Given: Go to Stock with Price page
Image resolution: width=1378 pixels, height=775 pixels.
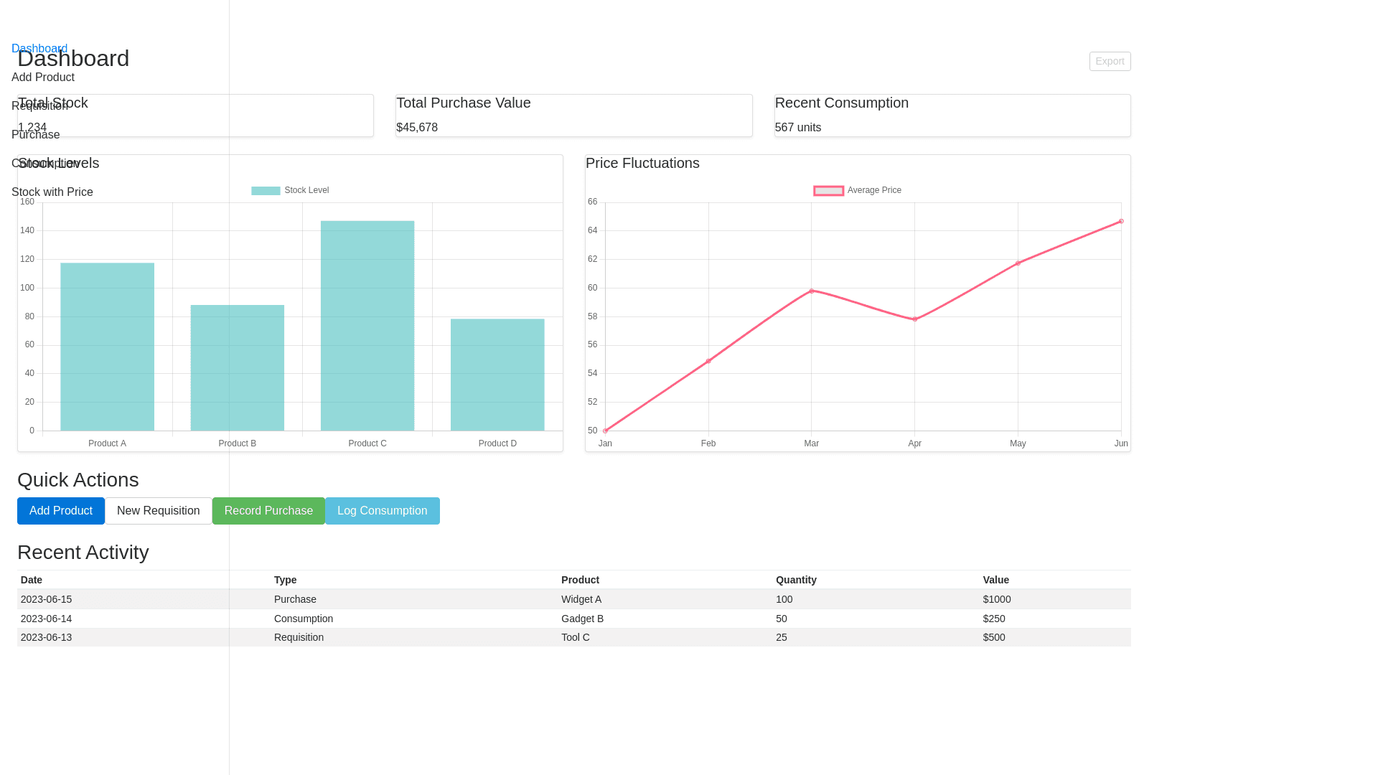Looking at the screenshot, I should coord(52,192).
